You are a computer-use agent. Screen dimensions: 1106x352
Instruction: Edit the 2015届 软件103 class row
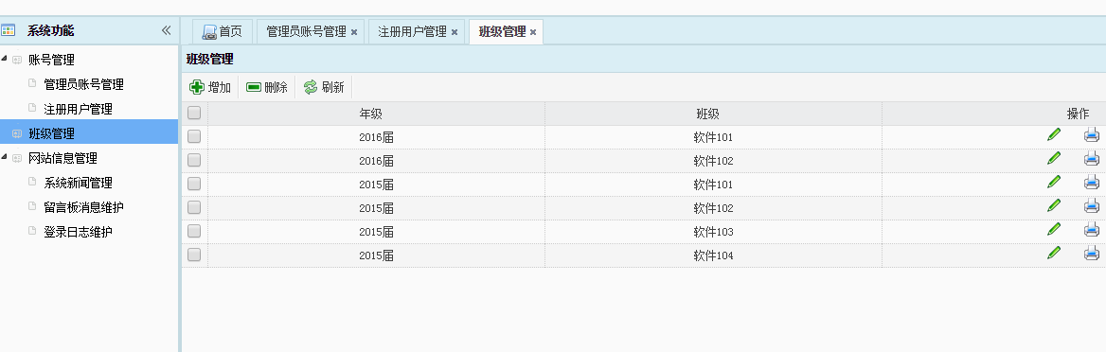(x=1054, y=229)
